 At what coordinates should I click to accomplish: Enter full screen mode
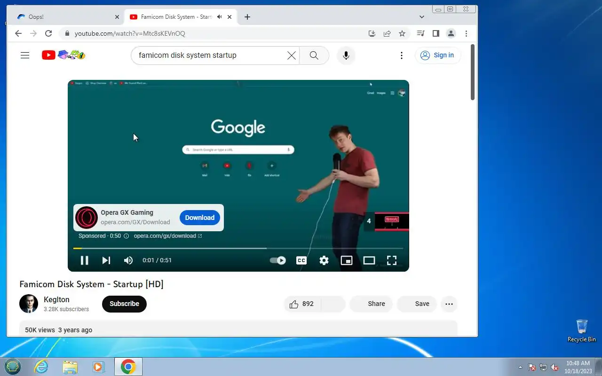(392, 260)
